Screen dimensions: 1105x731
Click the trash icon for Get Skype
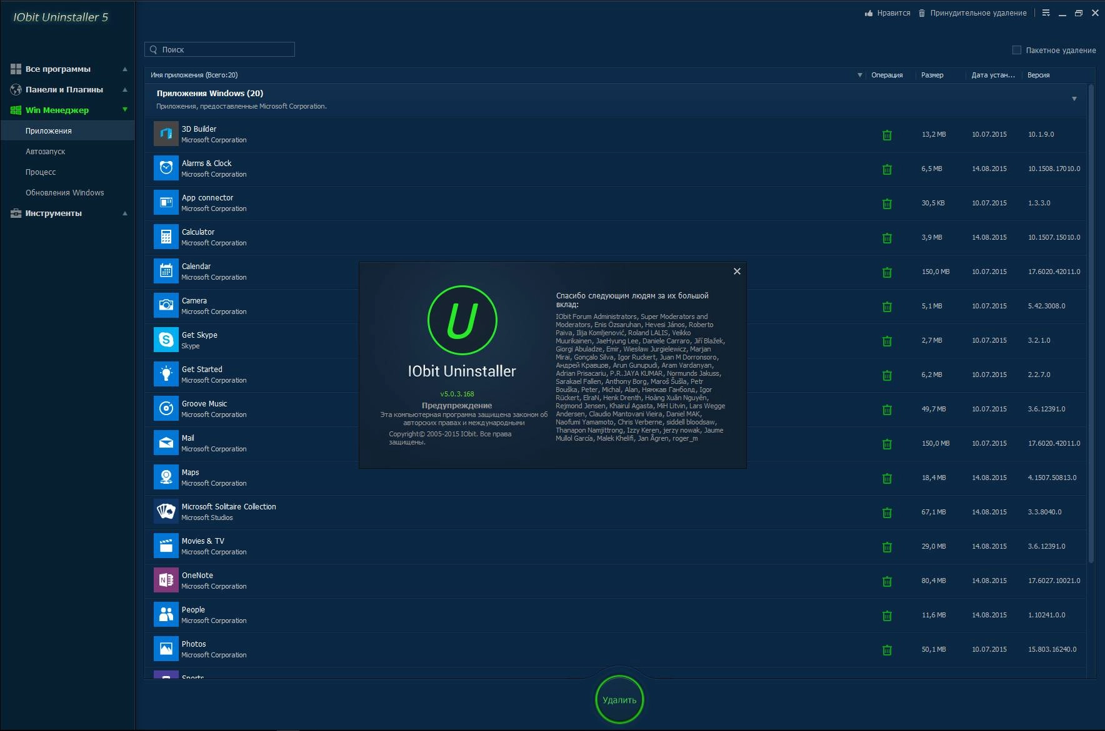(887, 341)
